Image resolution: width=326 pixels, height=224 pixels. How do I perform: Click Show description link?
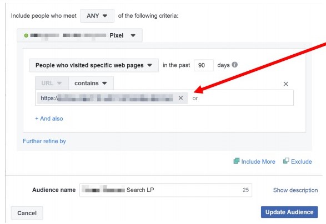point(295,190)
